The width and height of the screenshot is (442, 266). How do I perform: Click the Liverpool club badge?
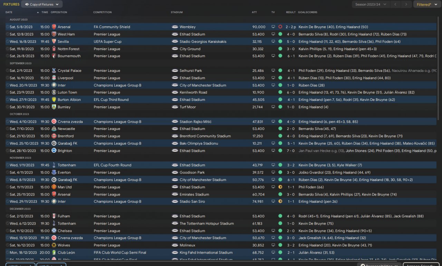[54, 78]
